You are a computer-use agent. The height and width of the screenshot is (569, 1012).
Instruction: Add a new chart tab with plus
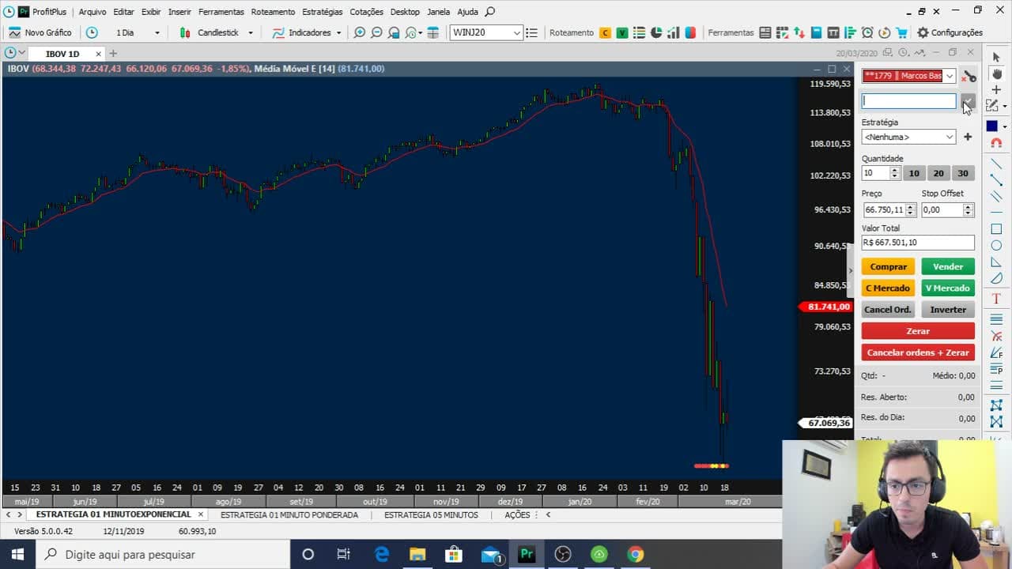113,54
